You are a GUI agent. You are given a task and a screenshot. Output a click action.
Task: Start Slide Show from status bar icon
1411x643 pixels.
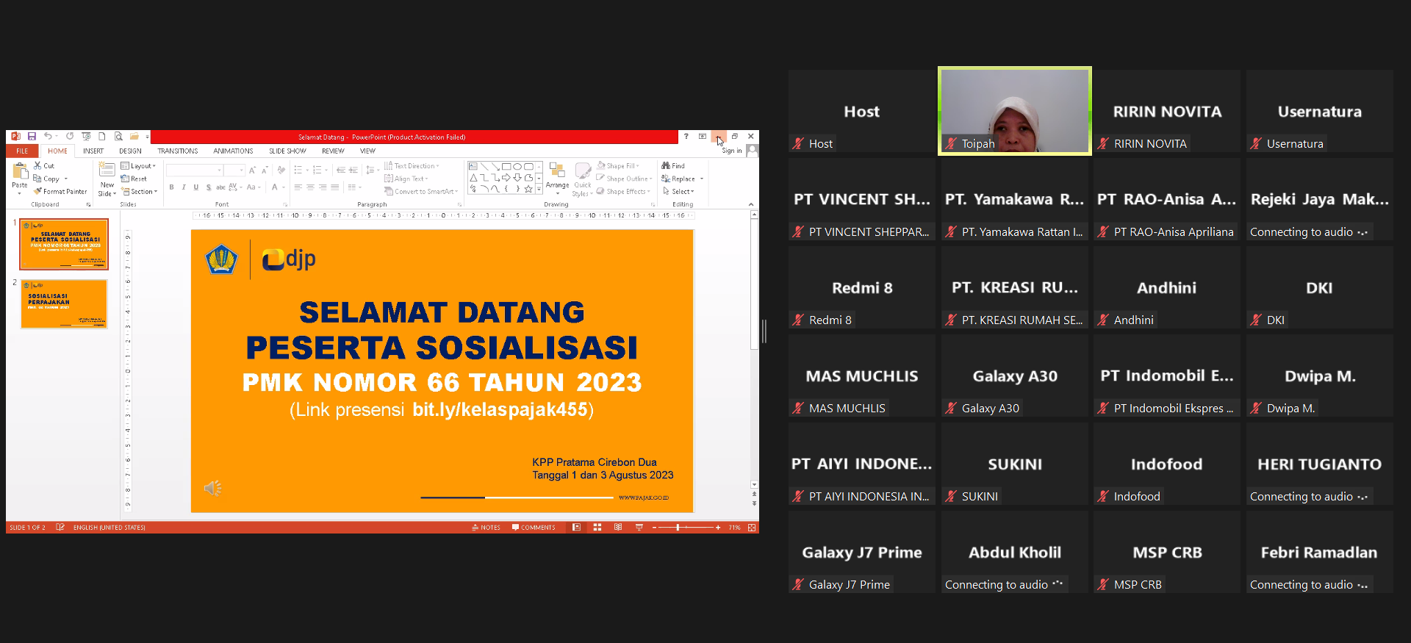639,528
